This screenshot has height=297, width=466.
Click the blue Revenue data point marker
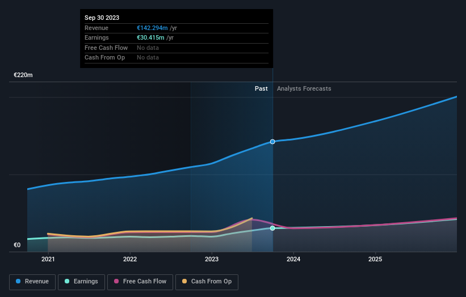pyautogui.click(x=272, y=142)
